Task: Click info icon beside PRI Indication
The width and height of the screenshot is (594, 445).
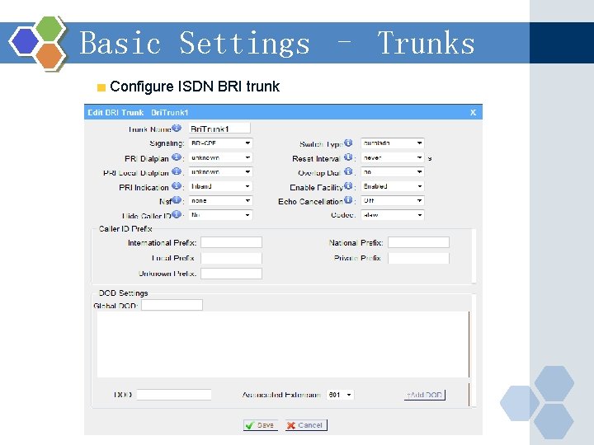Action: (x=177, y=185)
